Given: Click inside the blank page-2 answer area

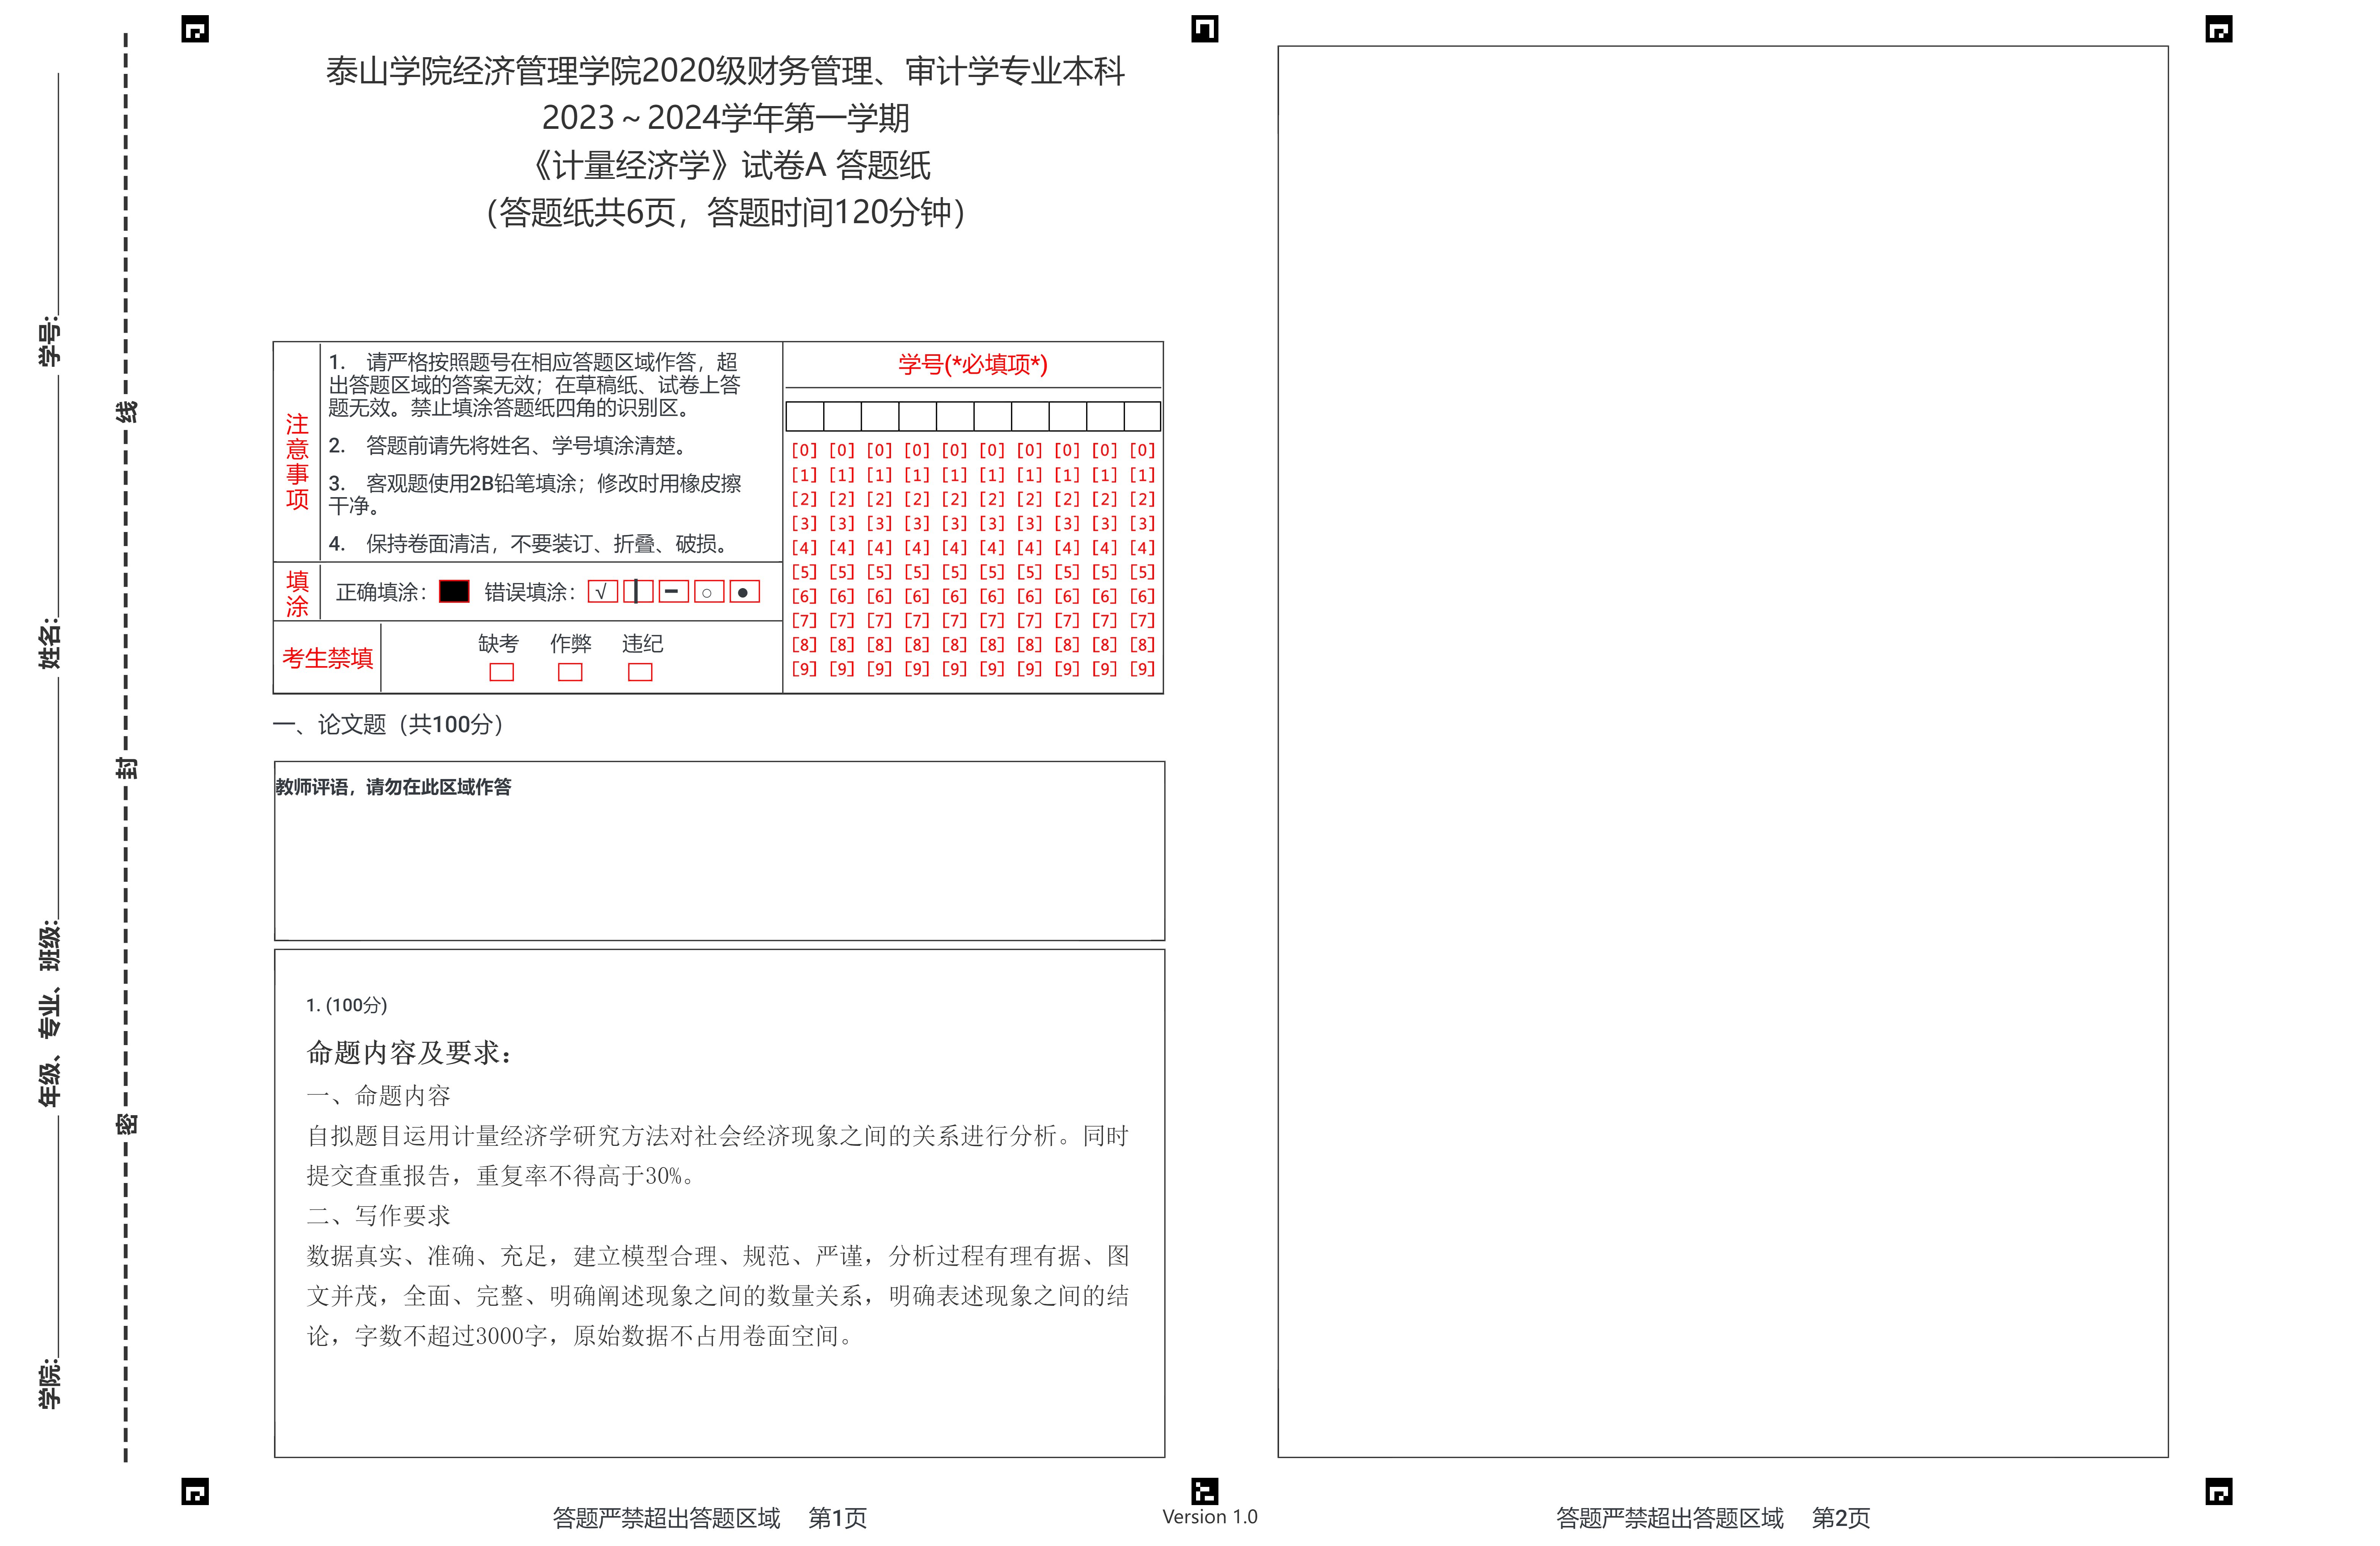Looking at the screenshot, I should (x=1723, y=751).
